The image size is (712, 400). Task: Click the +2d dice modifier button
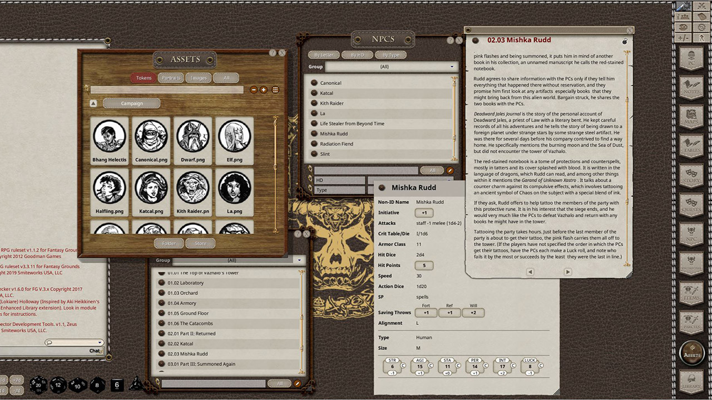[17, 380]
